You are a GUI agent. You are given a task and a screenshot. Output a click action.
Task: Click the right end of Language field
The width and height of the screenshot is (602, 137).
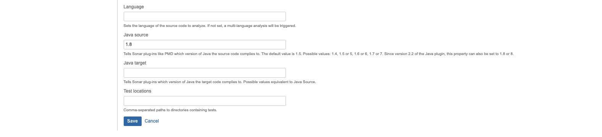pyautogui.click(x=282, y=16)
